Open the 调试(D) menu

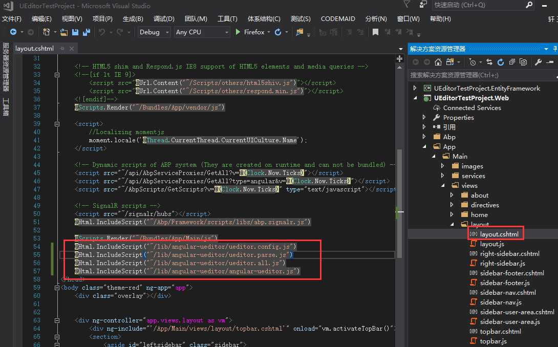point(164,19)
